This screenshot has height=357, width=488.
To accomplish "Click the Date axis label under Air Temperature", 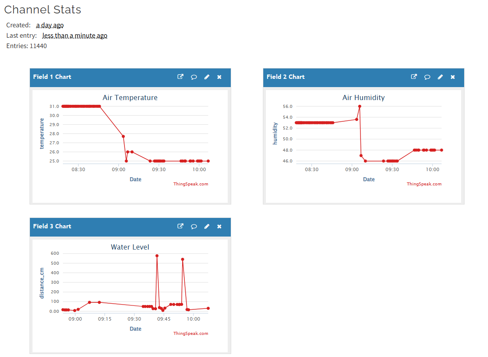I will point(135,179).
